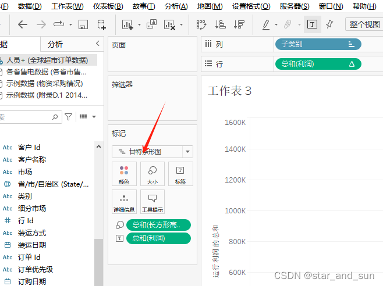Click the replay animation icon
This screenshot has width=383, height=286.
(x=59, y=24)
